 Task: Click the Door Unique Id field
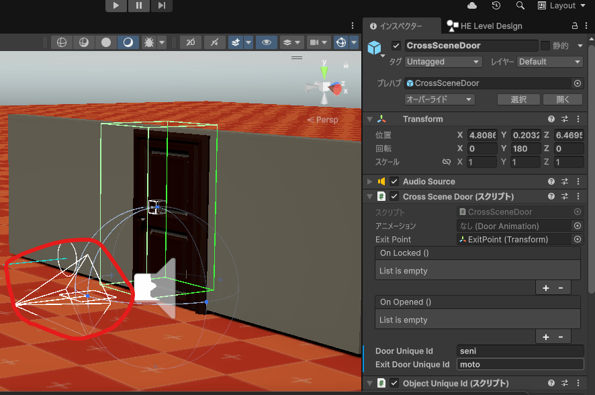click(520, 351)
